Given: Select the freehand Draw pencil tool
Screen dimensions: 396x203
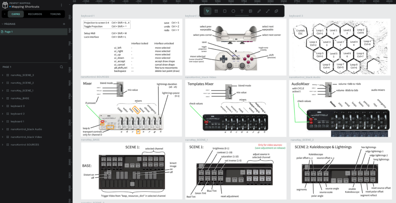Looking at the screenshot, I should pos(259,11).
